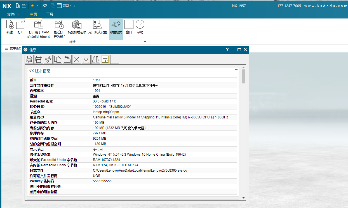Viewport: 348px width, 208px height.
Task: Switch to the 工具 ribbon tab
Action: click(50, 14)
